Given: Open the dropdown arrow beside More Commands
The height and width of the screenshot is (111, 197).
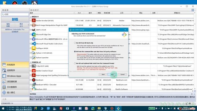Looking at the screenshot, I should coord(28,25).
